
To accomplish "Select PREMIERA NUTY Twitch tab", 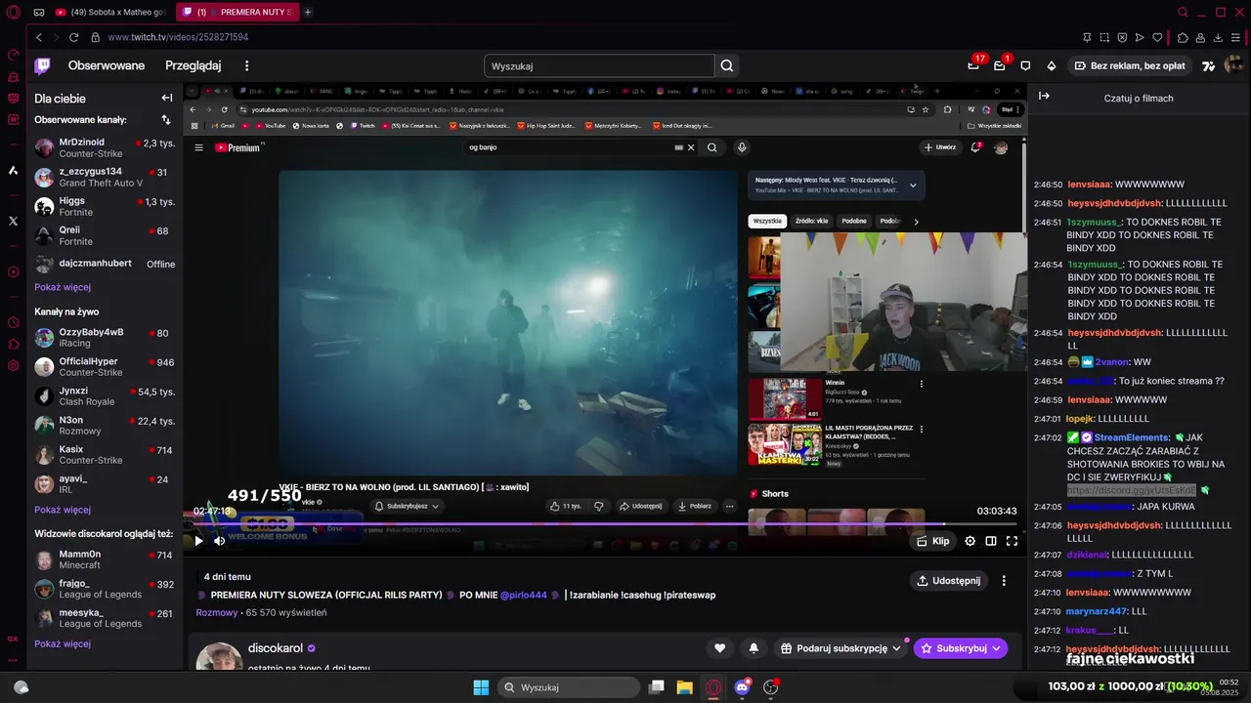I will click(x=237, y=12).
